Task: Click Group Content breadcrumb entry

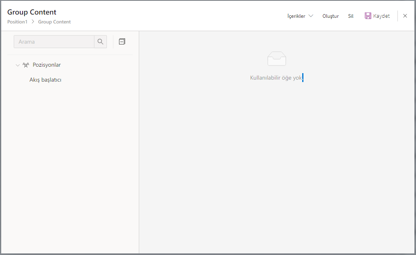Action: [x=54, y=22]
